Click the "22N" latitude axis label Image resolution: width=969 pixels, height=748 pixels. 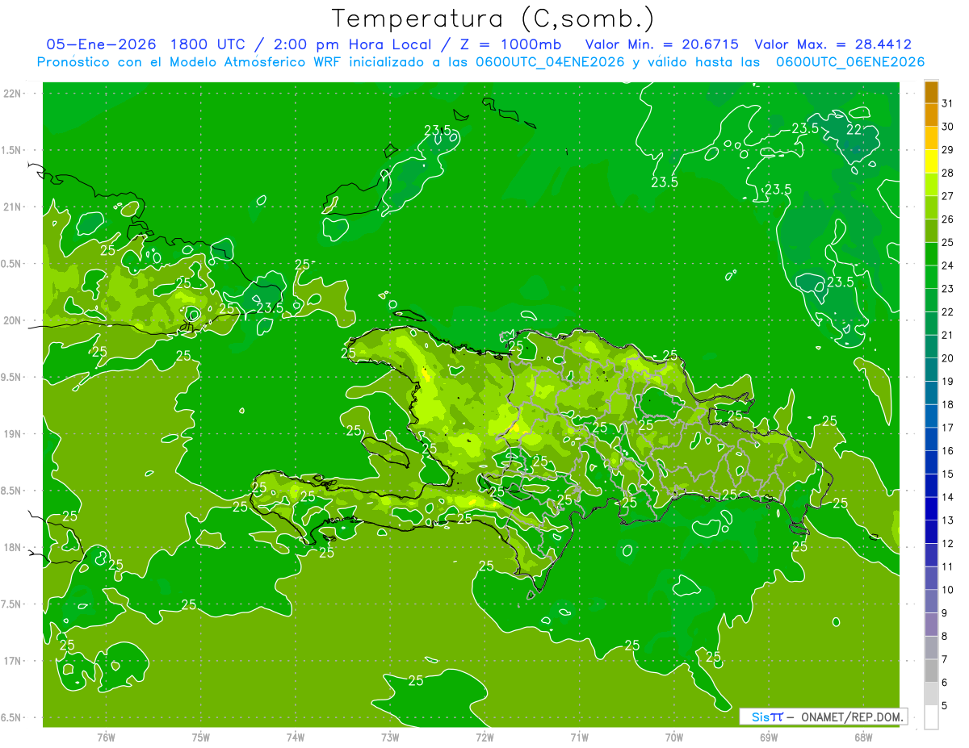click(x=13, y=94)
